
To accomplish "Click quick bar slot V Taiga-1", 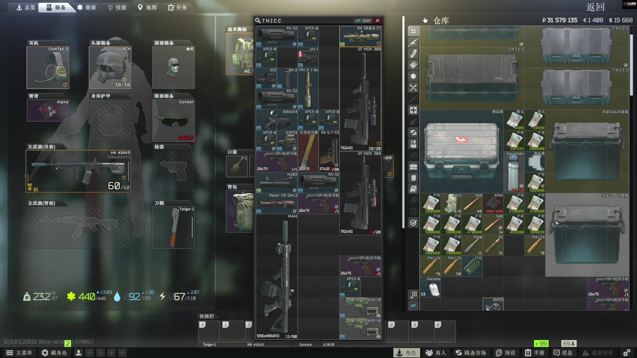I will coord(209,331).
